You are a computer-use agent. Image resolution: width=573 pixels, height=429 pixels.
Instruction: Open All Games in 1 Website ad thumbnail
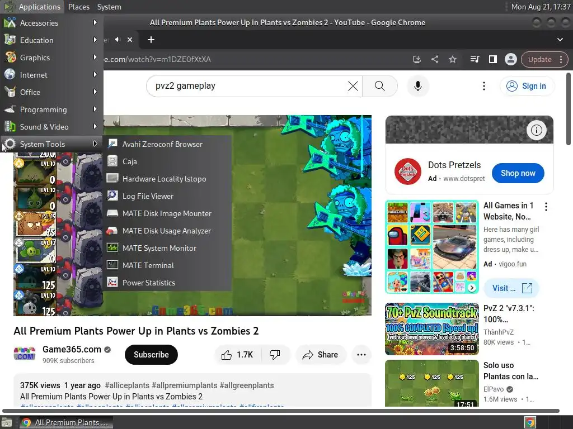click(x=431, y=247)
